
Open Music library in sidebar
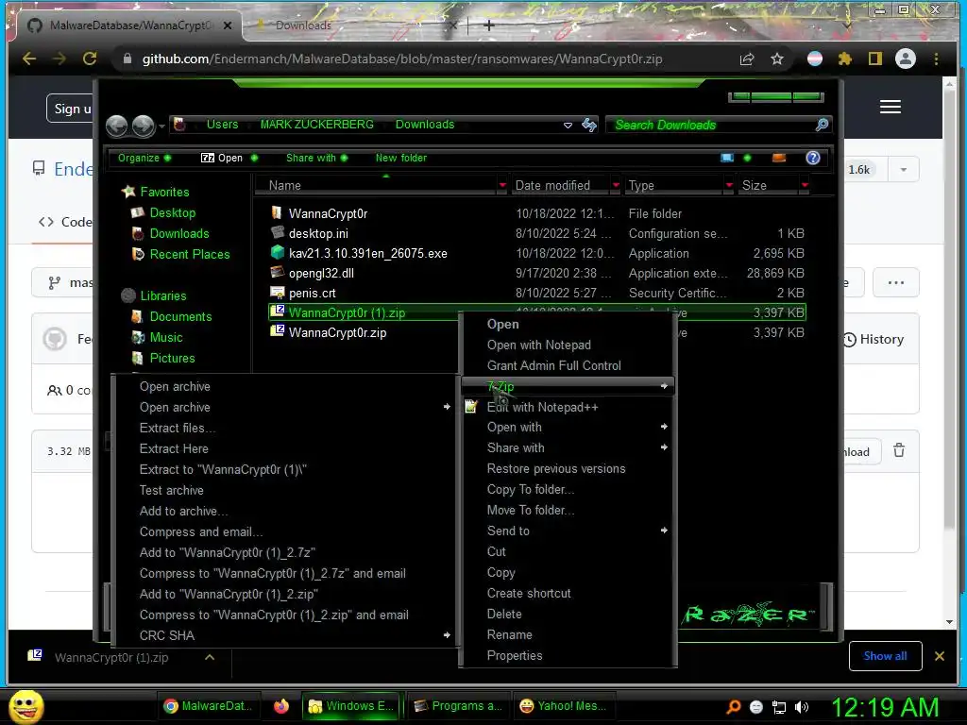click(x=166, y=337)
